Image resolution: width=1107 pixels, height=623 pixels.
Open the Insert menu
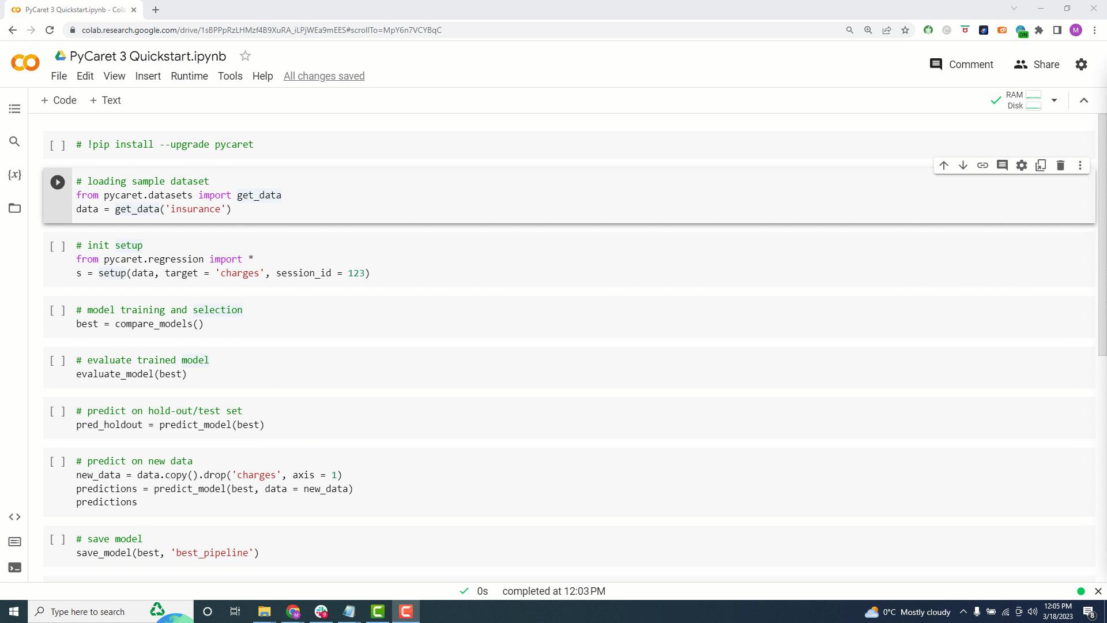click(x=148, y=76)
